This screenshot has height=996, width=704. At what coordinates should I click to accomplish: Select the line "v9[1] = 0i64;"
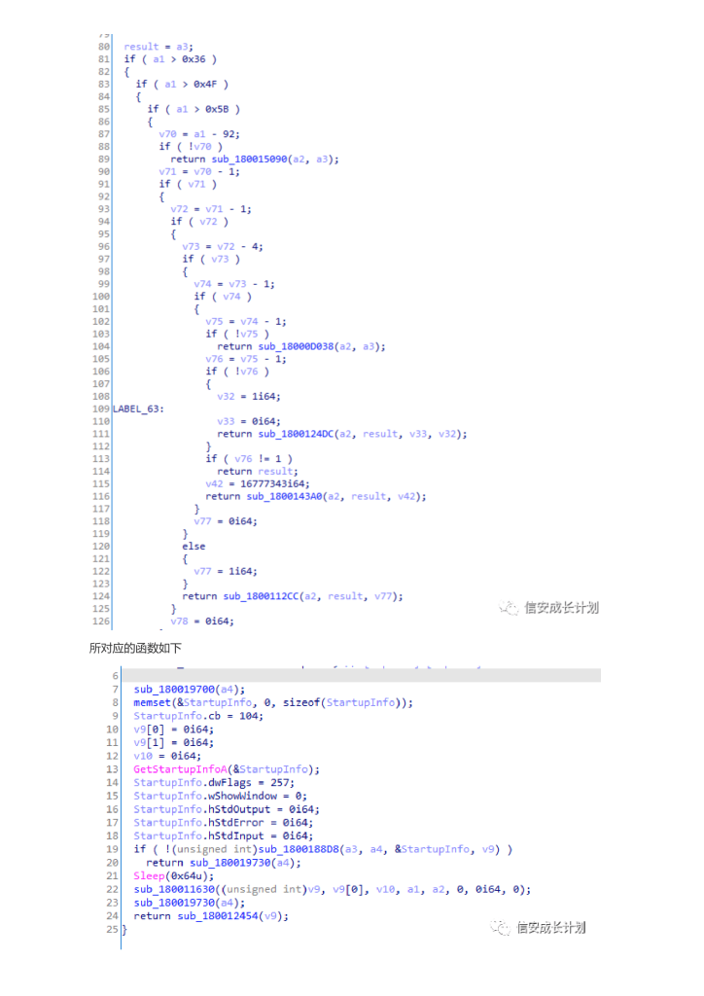point(173,742)
